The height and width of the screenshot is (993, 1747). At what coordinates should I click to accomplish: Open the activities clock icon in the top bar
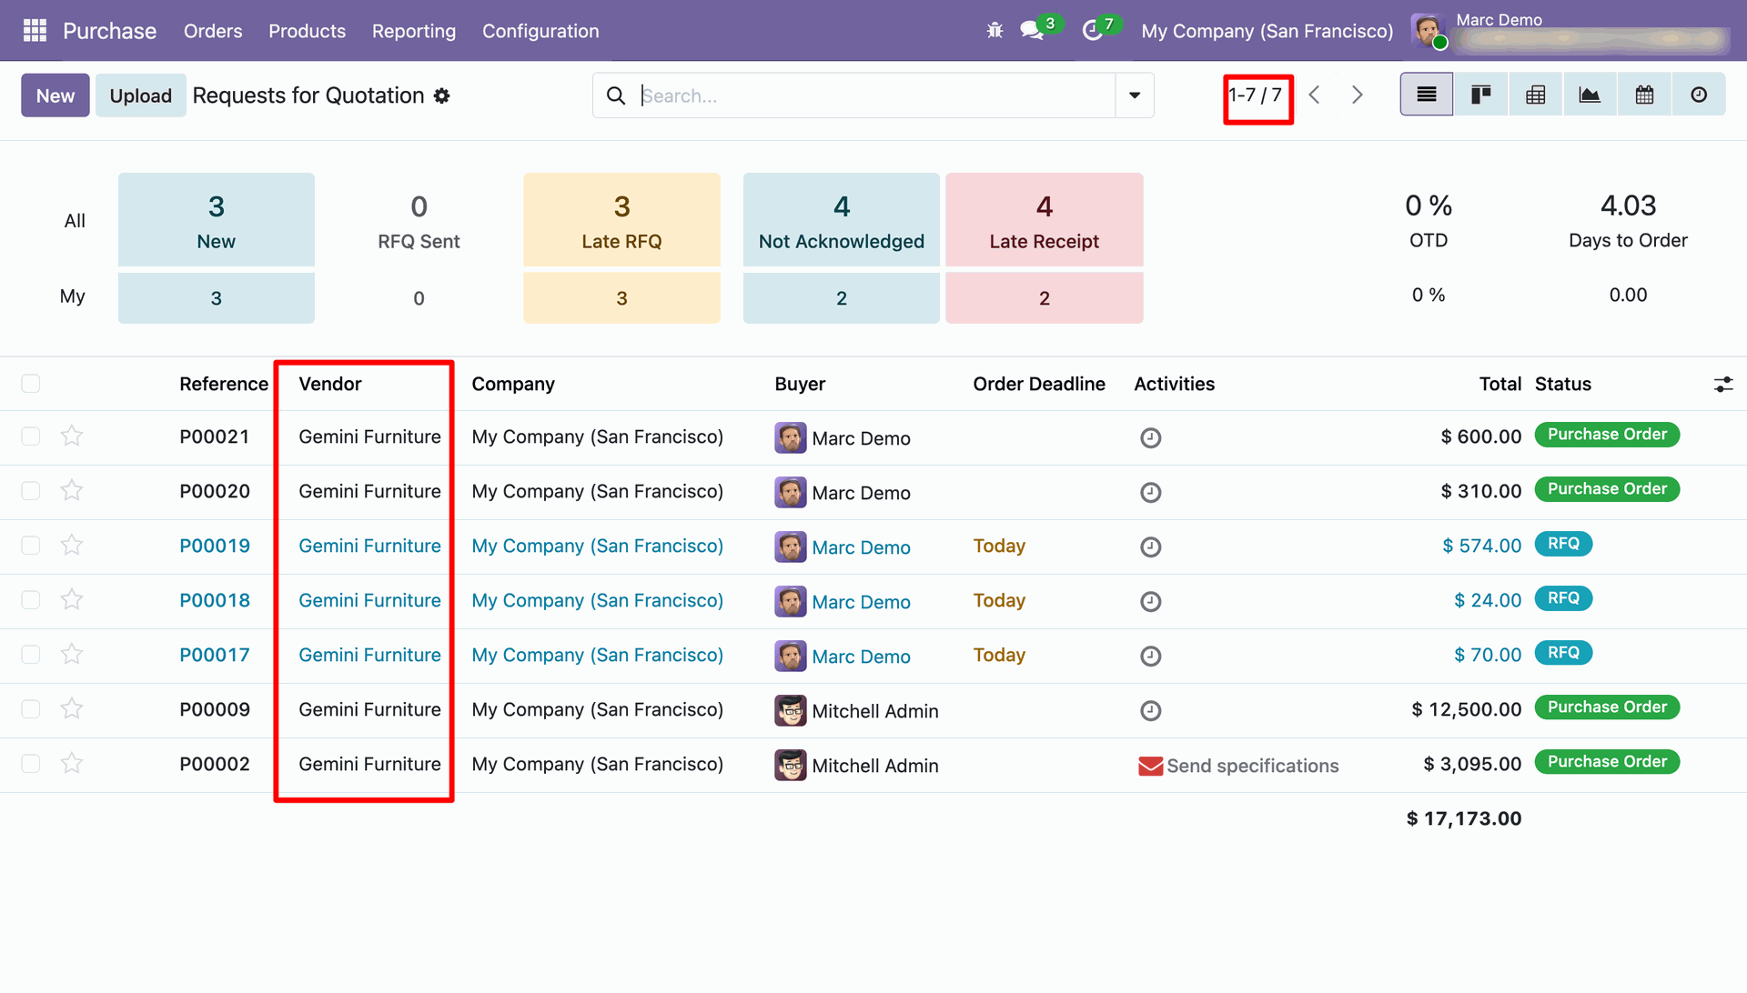coord(1092,31)
